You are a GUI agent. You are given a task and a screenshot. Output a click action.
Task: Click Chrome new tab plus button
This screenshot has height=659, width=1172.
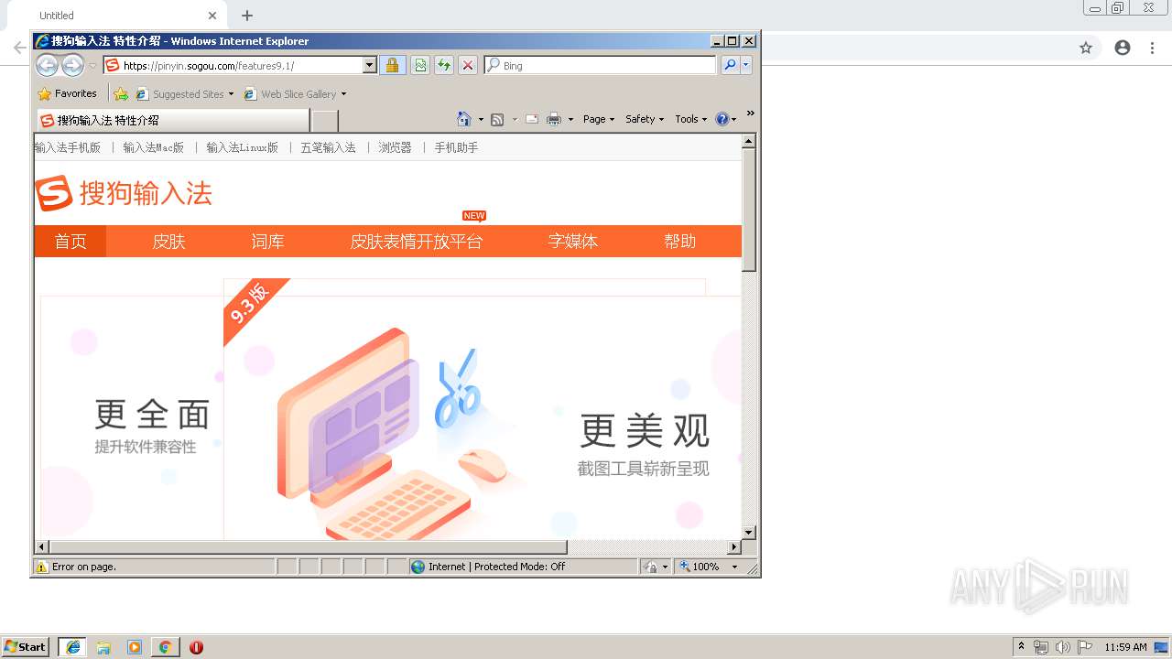(x=247, y=16)
